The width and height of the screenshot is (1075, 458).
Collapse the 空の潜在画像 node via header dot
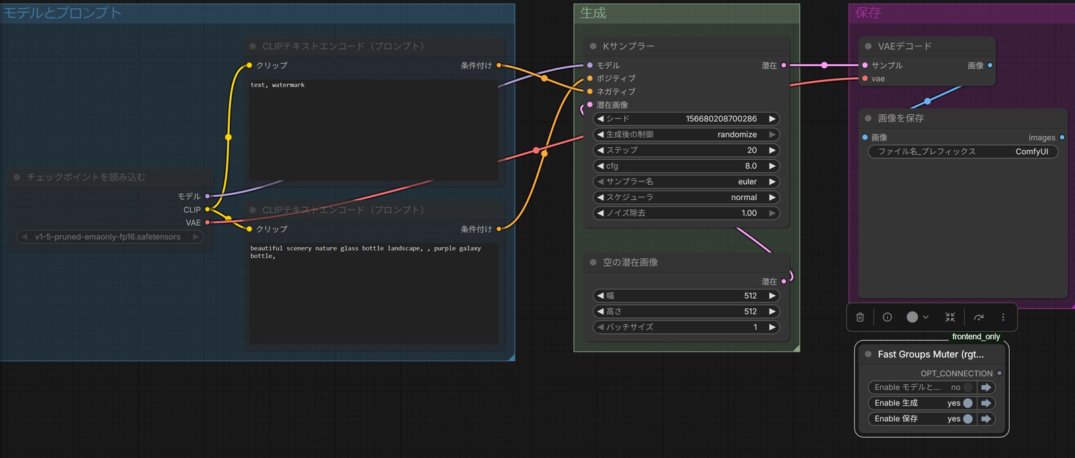coord(593,263)
